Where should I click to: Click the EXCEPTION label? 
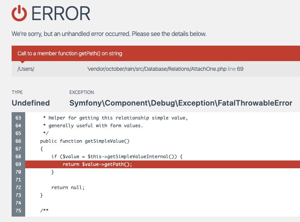click(x=81, y=92)
